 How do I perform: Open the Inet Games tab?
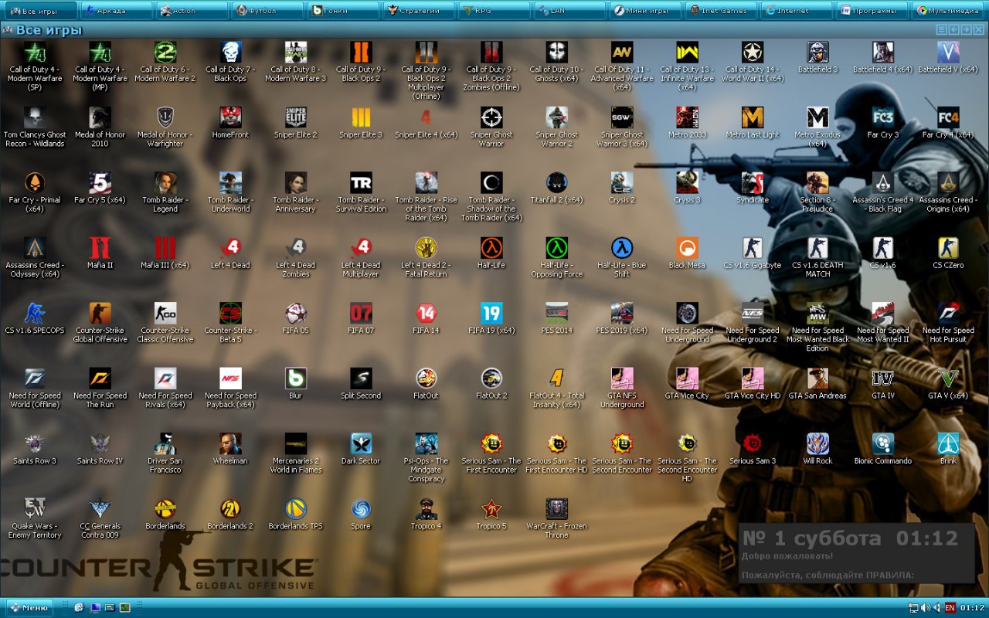click(721, 11)
